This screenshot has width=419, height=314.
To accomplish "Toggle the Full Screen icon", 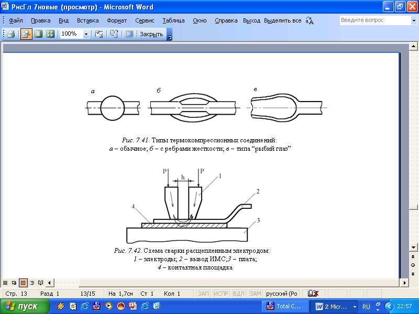I will pos(129,34).
